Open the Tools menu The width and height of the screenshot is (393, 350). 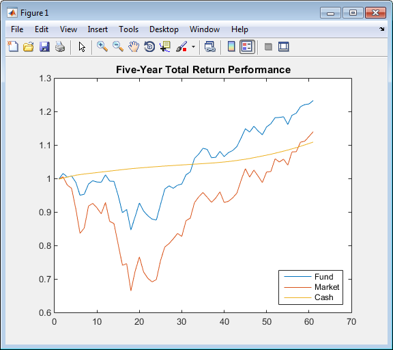click(x=128, y=29)
